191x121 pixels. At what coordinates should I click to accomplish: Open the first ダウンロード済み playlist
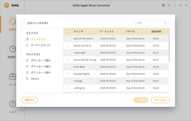40,60
